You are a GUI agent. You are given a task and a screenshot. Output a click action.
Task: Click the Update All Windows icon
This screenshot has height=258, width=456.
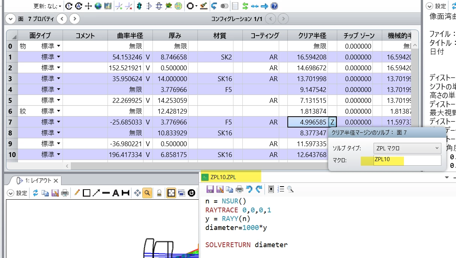79,6
